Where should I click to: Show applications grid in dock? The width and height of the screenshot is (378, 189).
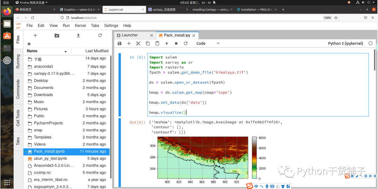(x=7, y=182)
